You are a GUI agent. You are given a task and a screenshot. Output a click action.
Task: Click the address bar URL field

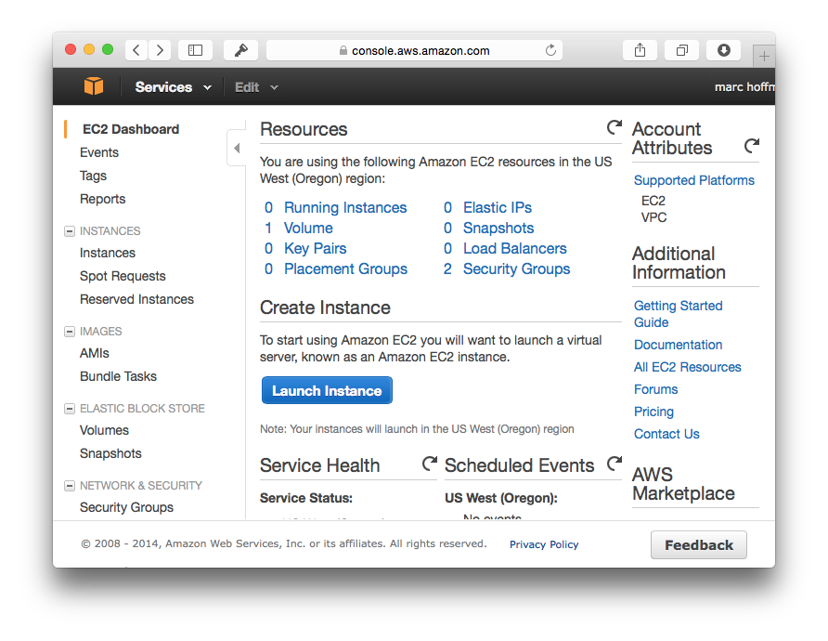415,50
